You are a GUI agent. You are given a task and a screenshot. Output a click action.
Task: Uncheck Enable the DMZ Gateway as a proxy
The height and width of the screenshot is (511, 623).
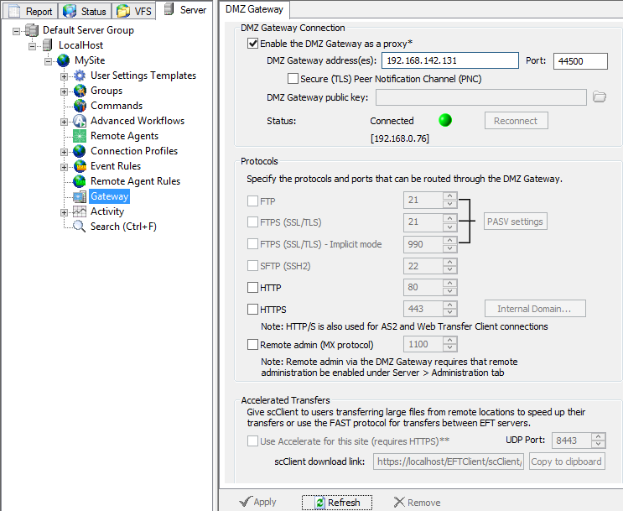point(253,44)
